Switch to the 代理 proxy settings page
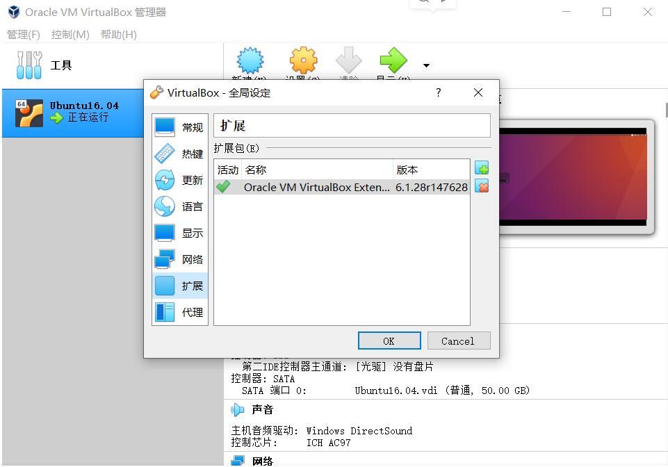This screenshot has height=467, width=668. pos(179,312)
